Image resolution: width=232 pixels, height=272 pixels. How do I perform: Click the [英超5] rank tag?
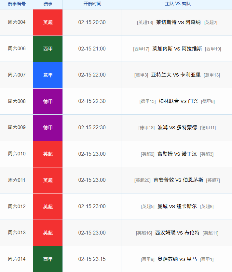click(x=147, y=207)
